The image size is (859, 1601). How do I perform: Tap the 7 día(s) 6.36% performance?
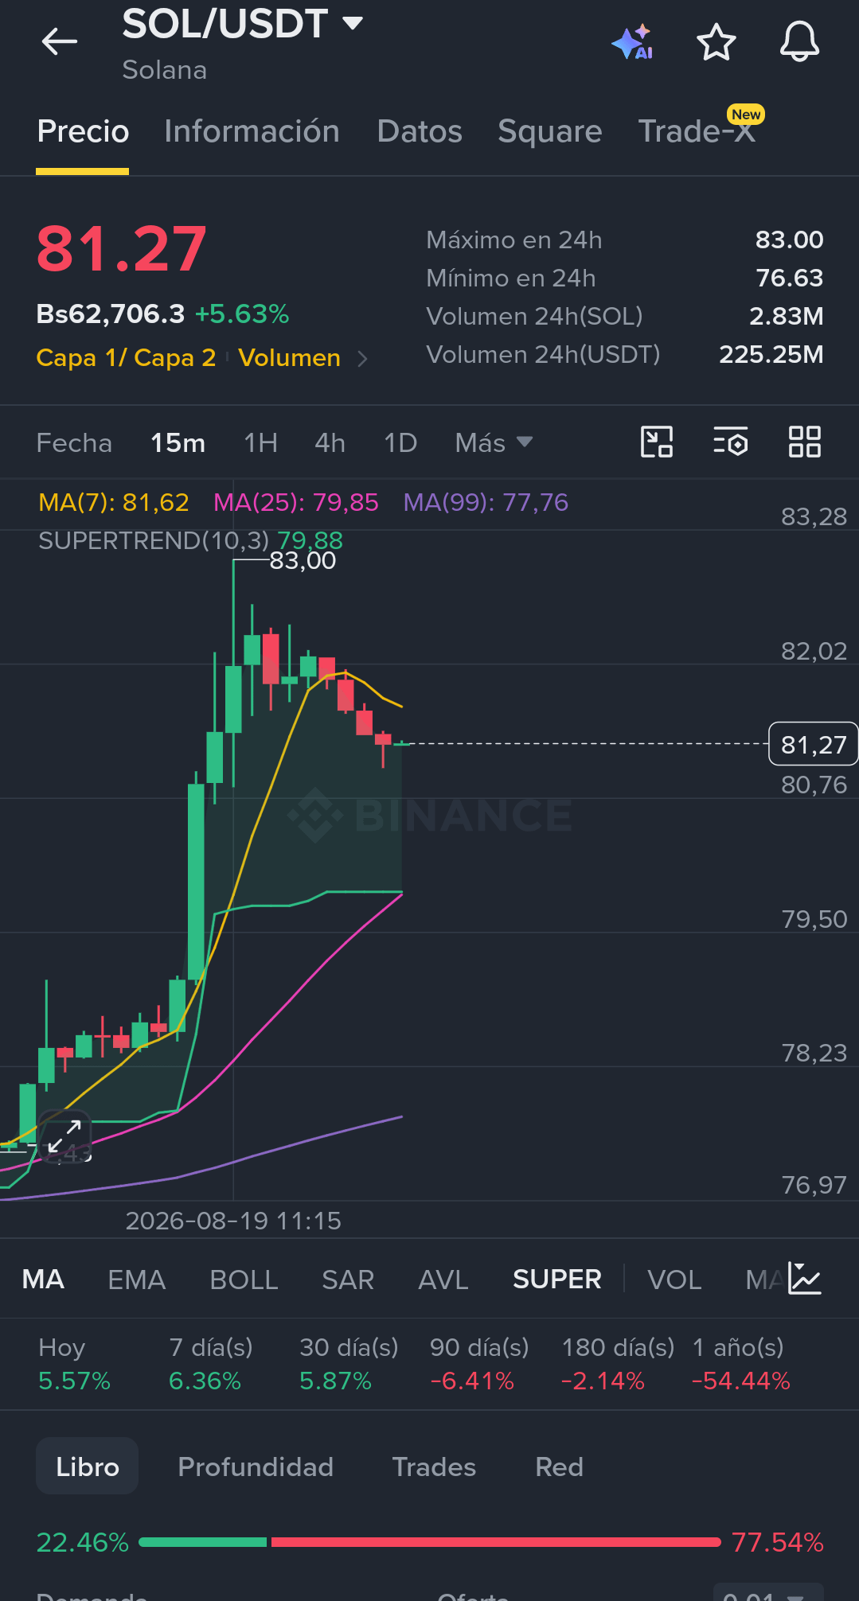coord(210,1364)
